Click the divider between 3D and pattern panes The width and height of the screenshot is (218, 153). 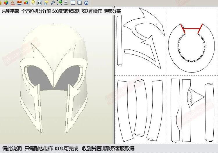[113, 79]
